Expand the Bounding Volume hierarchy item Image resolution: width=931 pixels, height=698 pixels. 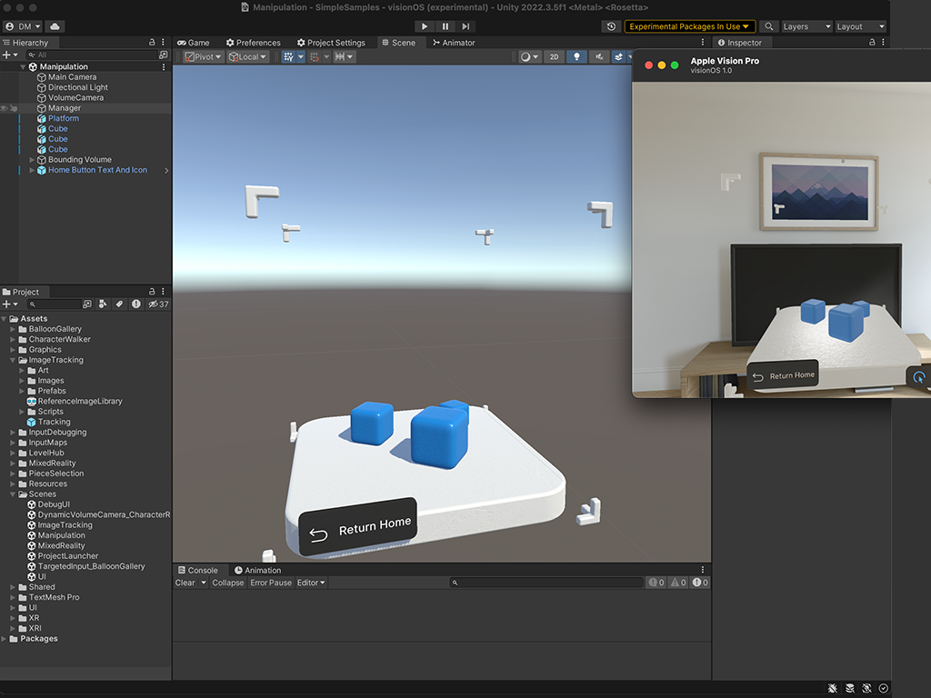click(x=31, y=159)
